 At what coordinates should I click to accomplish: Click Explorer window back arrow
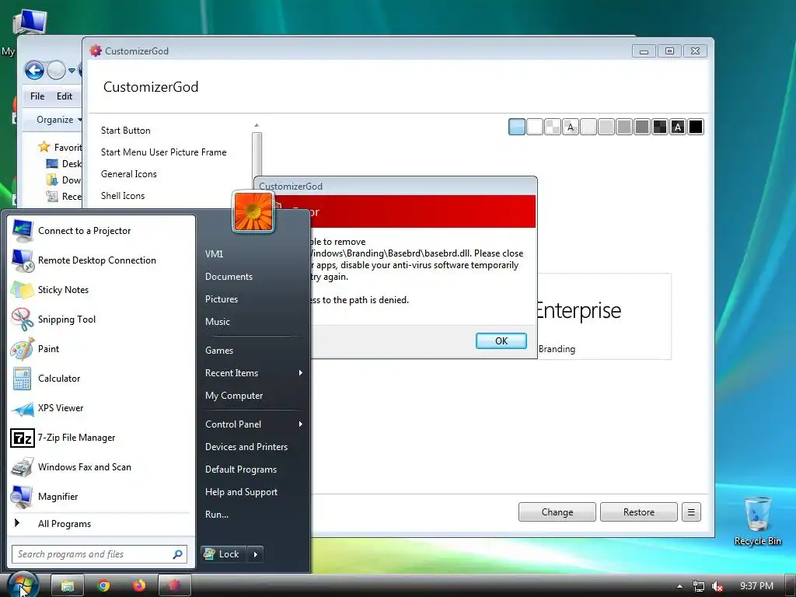click(x=34, y=70)
